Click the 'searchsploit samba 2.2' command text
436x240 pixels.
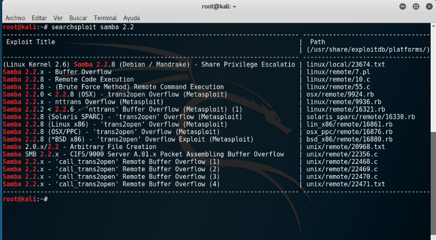point(93,27)
